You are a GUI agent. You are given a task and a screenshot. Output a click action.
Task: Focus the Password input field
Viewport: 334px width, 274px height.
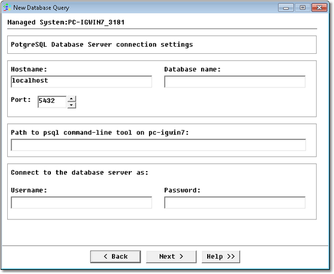(x=235, y=202)
